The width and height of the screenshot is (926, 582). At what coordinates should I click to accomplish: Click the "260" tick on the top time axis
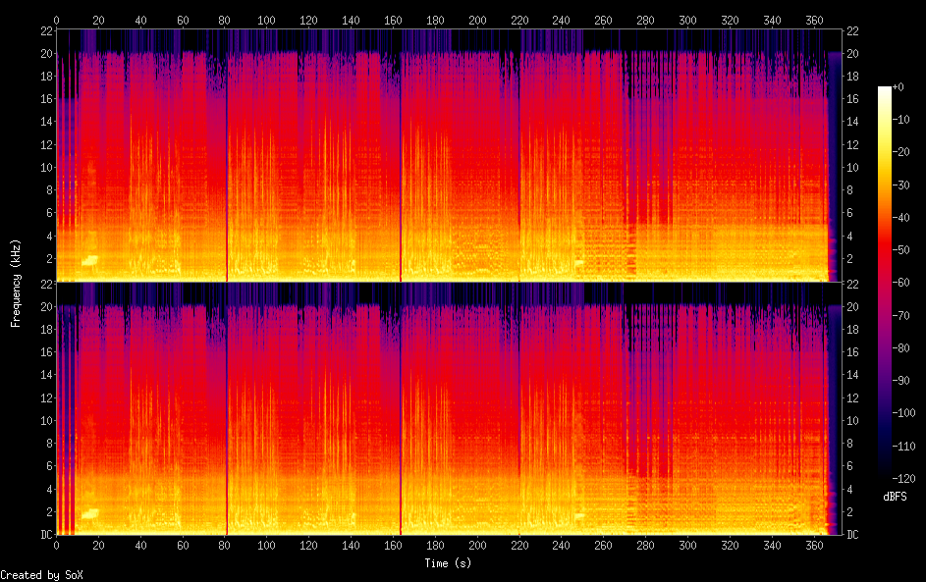pyautogui.click(x=604, y=20)
